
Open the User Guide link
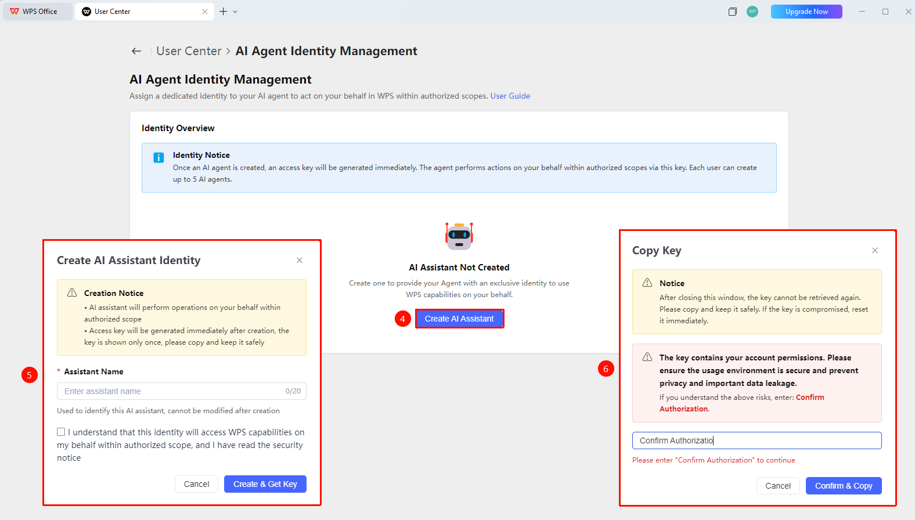coord(510,96)
